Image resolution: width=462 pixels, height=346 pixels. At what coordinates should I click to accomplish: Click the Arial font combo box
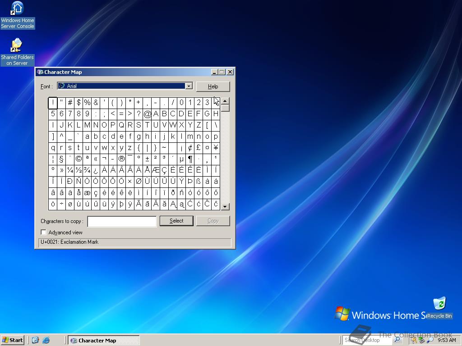tap(125, 86)
